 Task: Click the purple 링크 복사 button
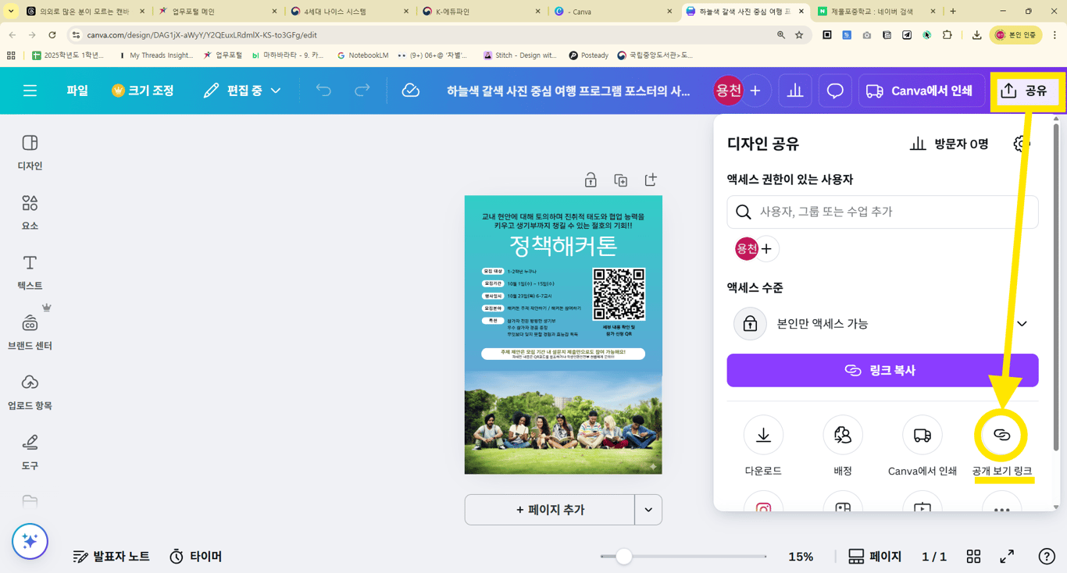click(x=882, y=370)
